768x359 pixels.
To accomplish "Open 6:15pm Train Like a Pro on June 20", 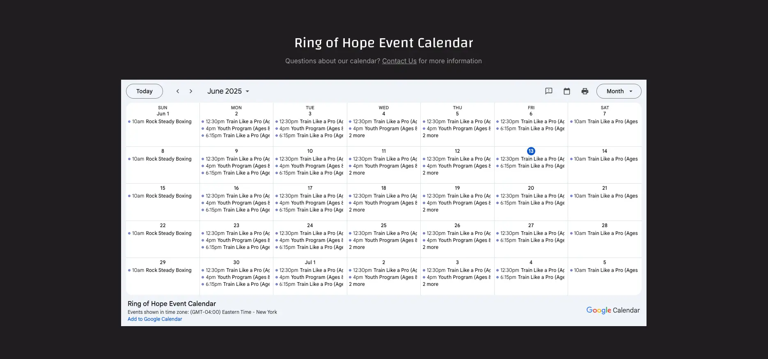I will pyautogui.click(x=531, y=203).
